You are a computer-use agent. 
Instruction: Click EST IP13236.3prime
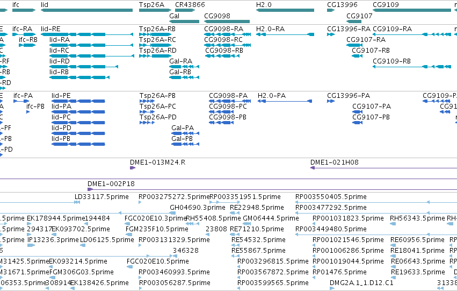[31, 245]
